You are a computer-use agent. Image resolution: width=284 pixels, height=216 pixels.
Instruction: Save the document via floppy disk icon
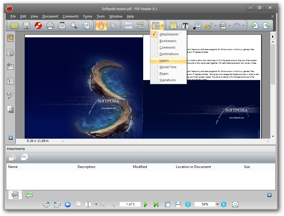tap(26, 25)
